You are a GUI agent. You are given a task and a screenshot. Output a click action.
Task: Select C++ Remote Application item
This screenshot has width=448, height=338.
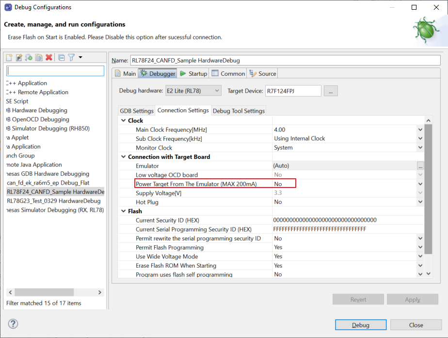pos(37,92)
